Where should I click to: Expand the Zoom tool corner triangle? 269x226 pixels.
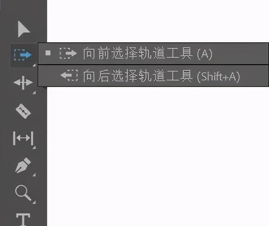pyautogui.click(x=34, y=202)
